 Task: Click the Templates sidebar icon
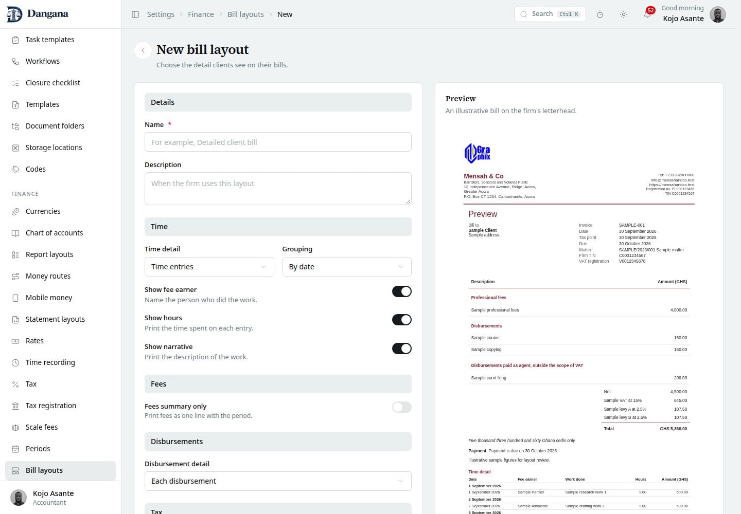coord(15,104)
